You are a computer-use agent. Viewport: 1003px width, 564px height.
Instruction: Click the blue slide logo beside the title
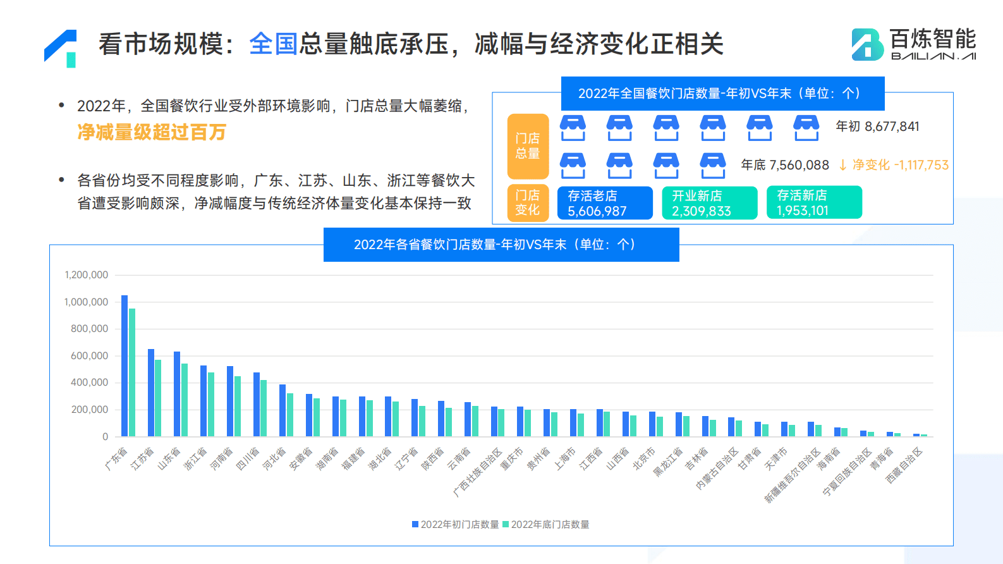pos(61,49)
